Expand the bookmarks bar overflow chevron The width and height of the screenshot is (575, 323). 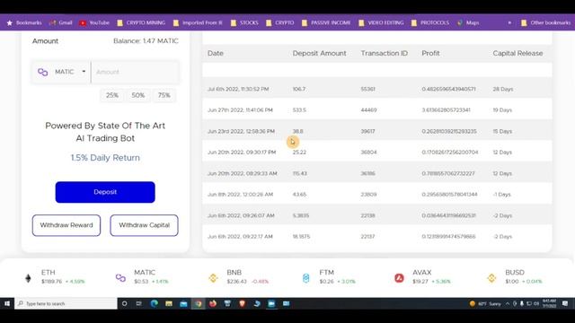point(509,22)
